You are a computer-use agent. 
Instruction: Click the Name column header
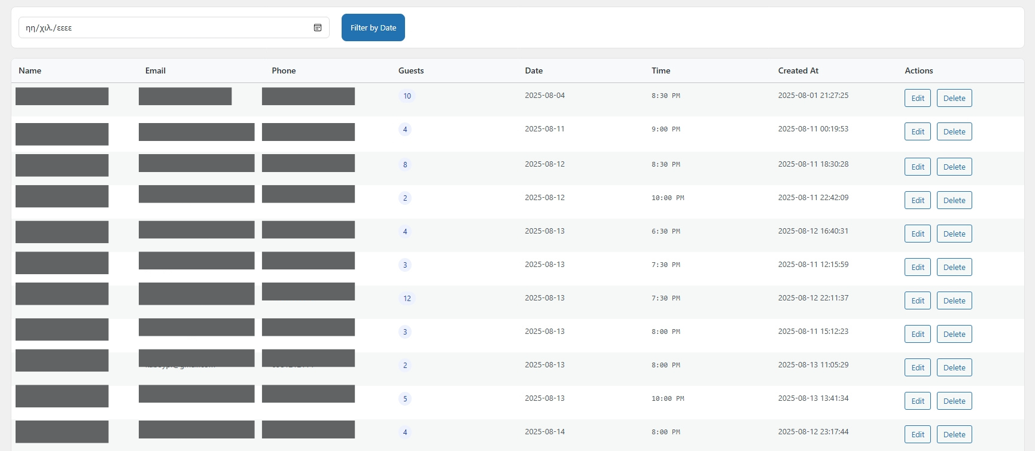[x=30, y=70]
